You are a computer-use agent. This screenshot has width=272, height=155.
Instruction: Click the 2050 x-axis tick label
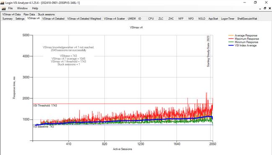coord(212,144)
